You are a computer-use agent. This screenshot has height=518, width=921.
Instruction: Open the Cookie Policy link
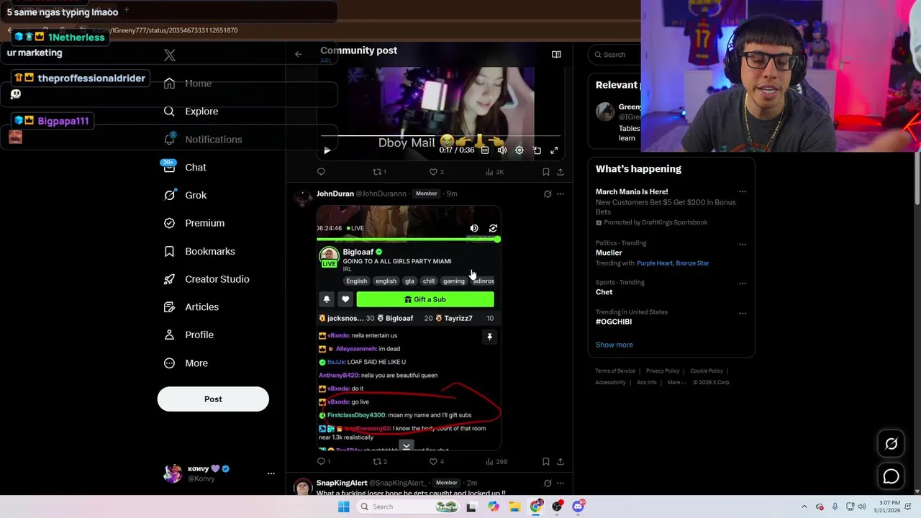[x=707, y=371]
